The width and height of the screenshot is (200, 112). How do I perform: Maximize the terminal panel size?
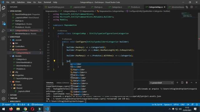(x=192, y=83)
